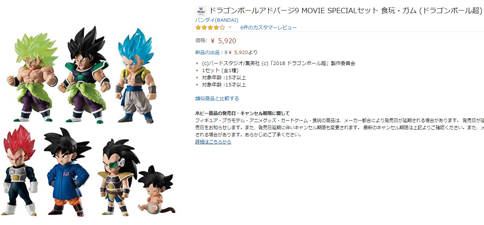The image size is (484, 225).
Task: Click the star rating icons
Action: [x=210, y=27]
